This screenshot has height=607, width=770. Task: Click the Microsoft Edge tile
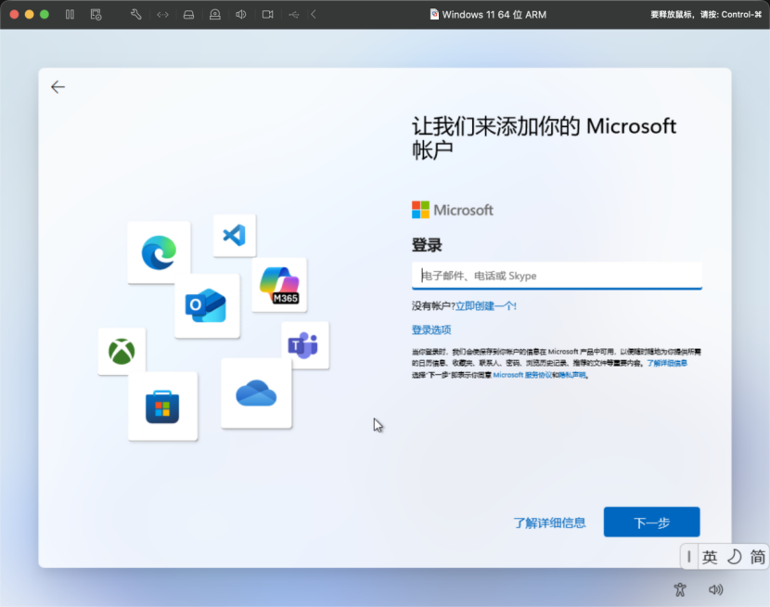click(x=160, y=252)
